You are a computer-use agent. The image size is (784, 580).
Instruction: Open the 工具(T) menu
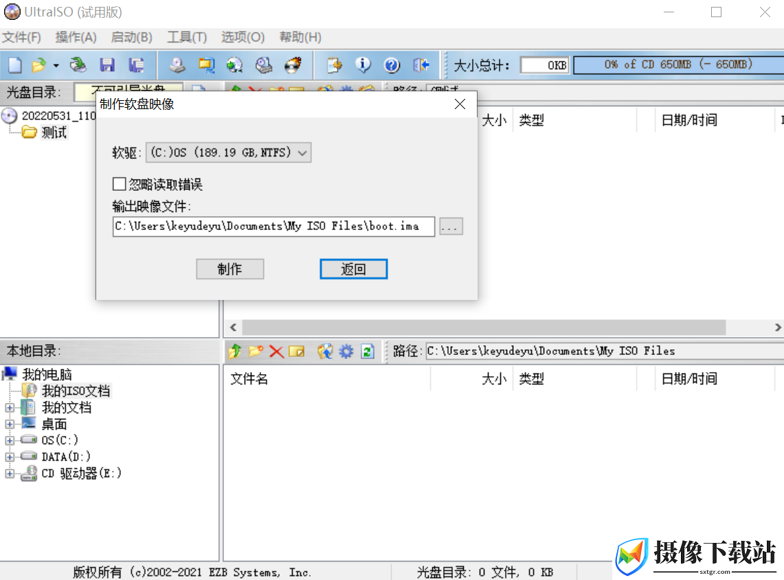186,38
